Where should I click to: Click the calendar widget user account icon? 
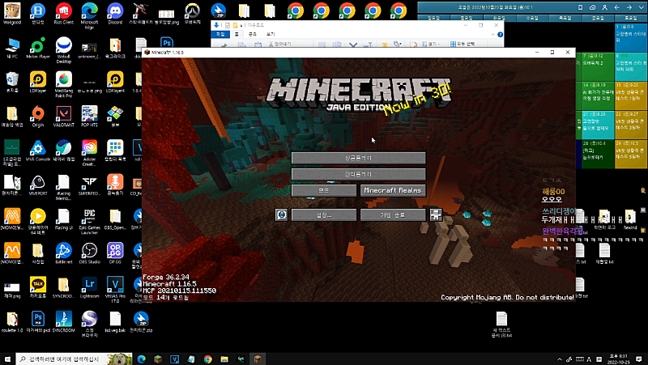pos(604,7)
